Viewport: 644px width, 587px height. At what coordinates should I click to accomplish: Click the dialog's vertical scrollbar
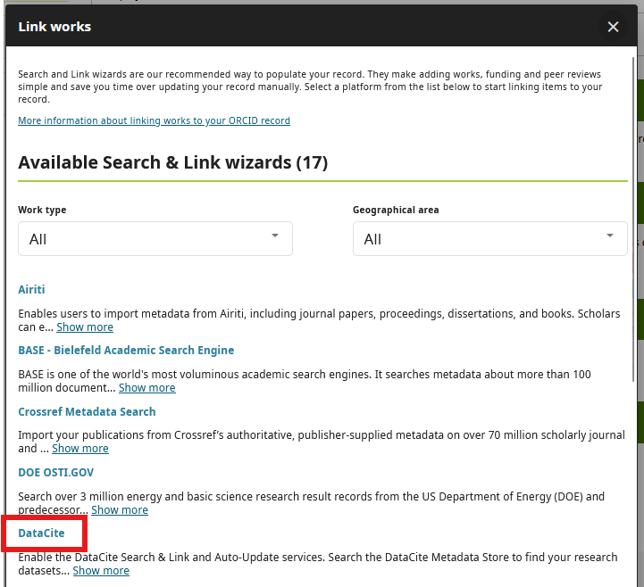tap(634, 219)
